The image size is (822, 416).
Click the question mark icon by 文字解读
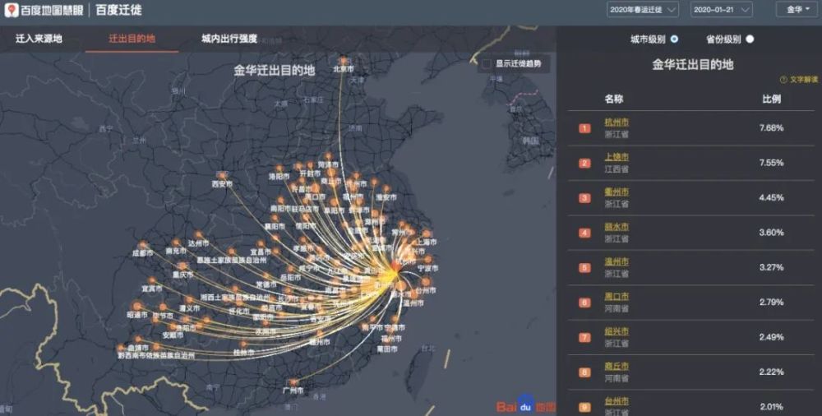pyautogui.click(x=783, y=80)
